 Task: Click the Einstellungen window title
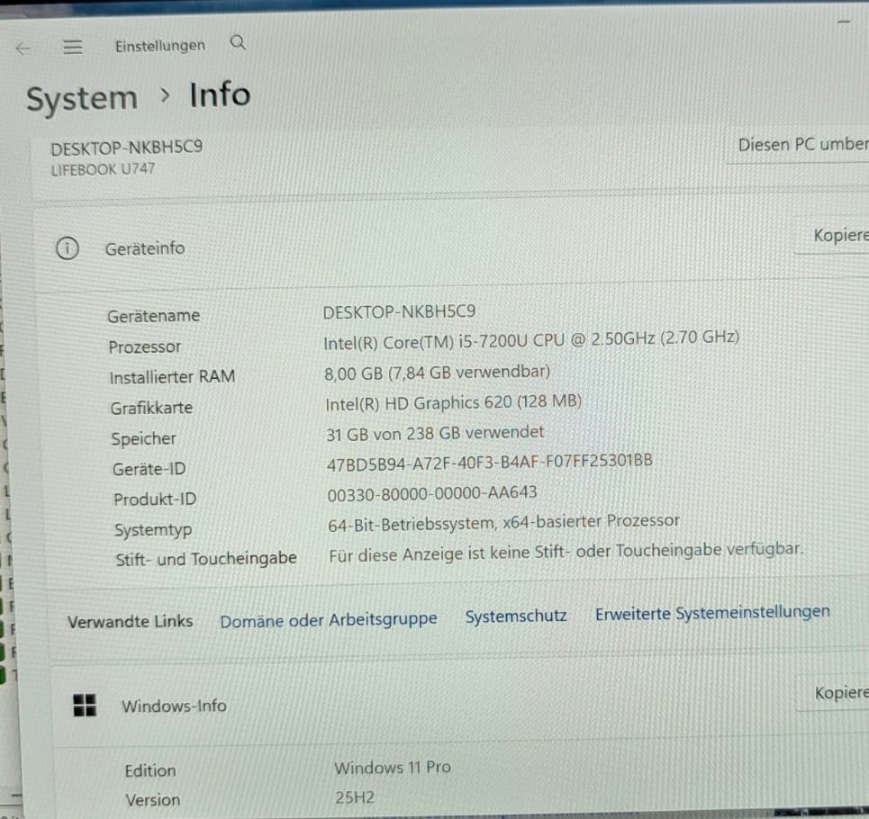click(160, 45)
